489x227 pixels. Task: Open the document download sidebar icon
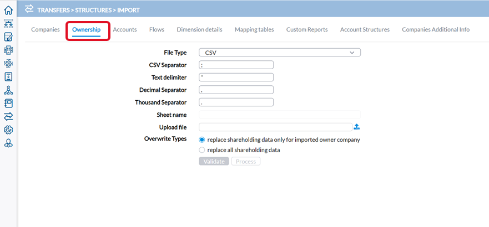pos(8,76)
